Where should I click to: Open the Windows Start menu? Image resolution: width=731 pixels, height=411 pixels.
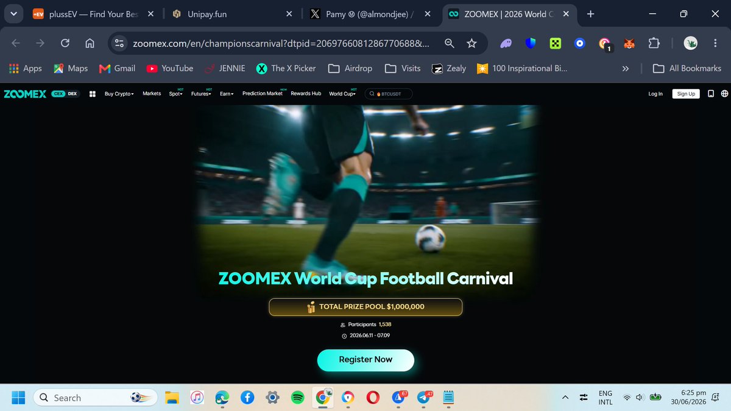coord(18,398)
